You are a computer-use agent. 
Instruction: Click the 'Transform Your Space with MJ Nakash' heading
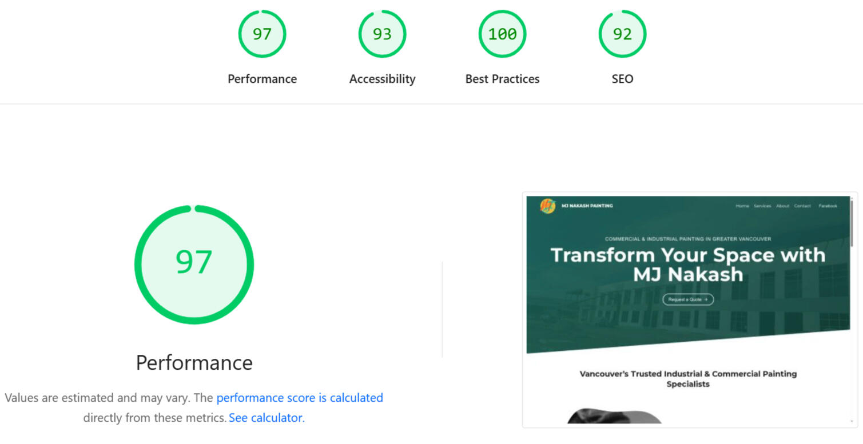coord(687,264)
